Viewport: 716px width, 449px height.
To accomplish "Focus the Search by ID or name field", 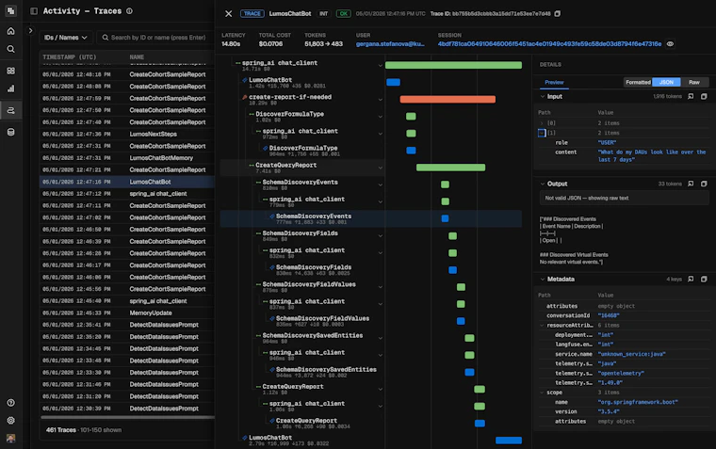I will click(154, 38).
